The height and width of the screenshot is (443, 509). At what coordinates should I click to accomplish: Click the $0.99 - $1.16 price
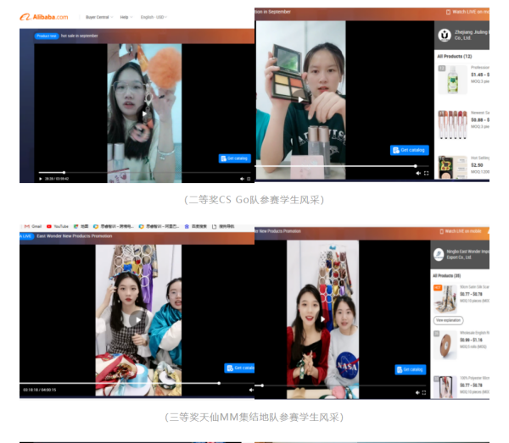[x=471, y=340]
